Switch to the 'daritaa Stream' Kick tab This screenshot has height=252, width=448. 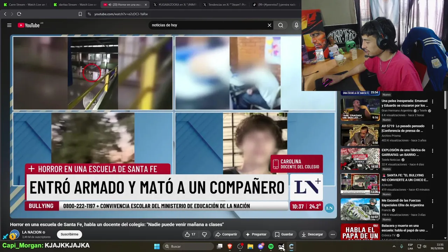75,5
